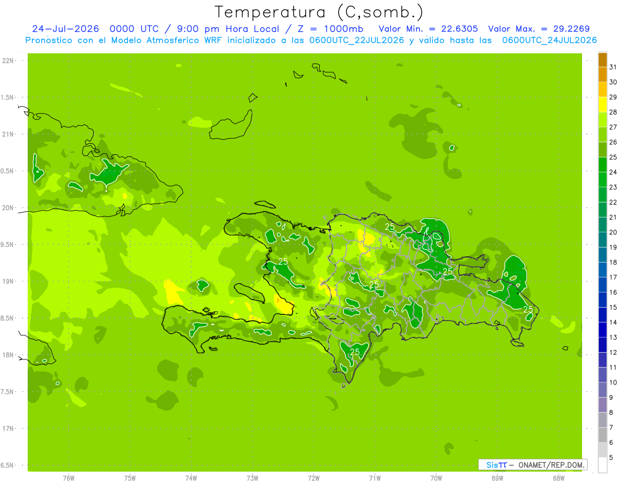Click '9:00 pm Hora Local' text
This screenshot has width=627, height=485.
pos(227,29)
